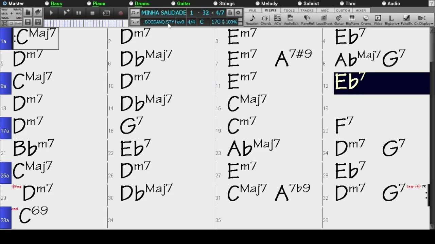Click the save song disk icon
435x244 pixels.
point(28,22)
